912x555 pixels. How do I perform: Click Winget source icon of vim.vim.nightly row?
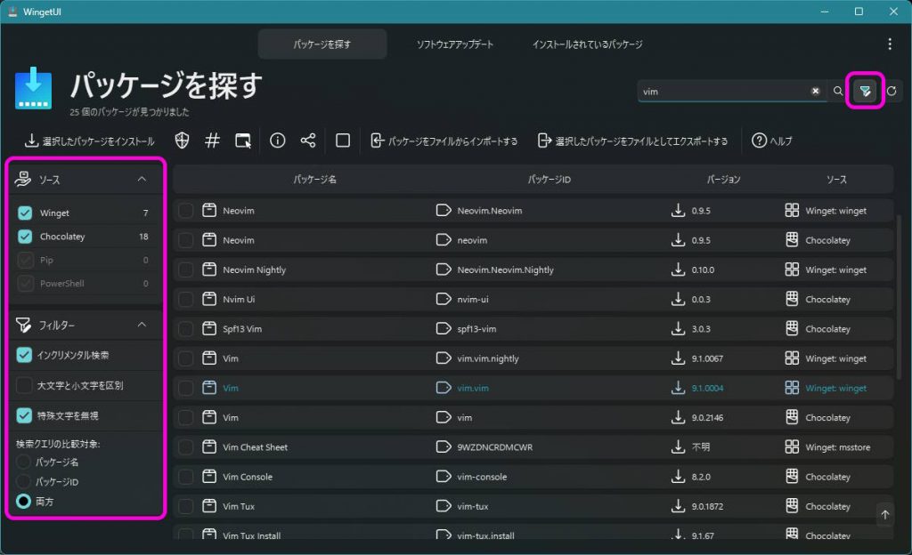pos(792,358)
